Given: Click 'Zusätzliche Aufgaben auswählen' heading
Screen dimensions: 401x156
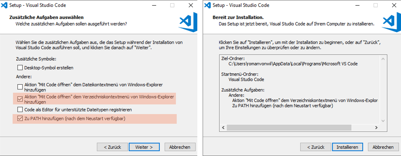Looking at the screenshot, I should point(46,18).
